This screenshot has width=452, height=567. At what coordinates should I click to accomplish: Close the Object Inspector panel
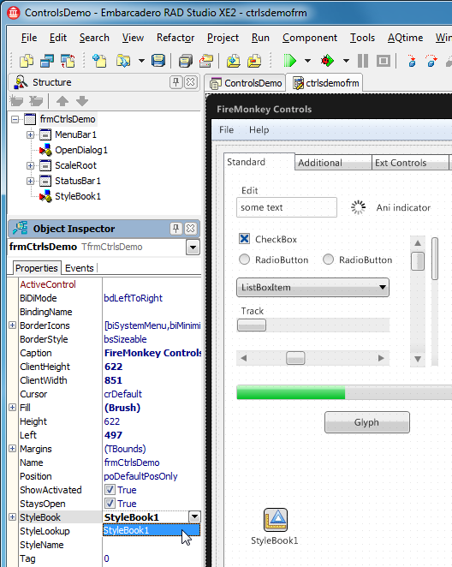click(x=190, y=229)
